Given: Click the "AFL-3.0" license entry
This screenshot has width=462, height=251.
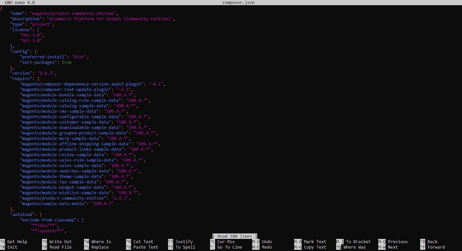Looking at the screenshot, I should point(31,41).
